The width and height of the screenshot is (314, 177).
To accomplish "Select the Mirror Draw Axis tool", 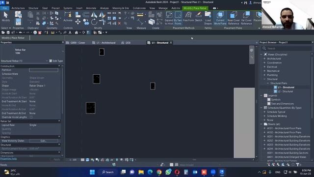I will pyautogui.click(x=102, y=15).
